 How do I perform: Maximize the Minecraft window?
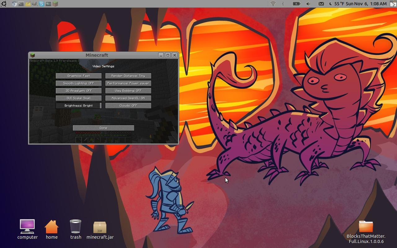(168, 55)
